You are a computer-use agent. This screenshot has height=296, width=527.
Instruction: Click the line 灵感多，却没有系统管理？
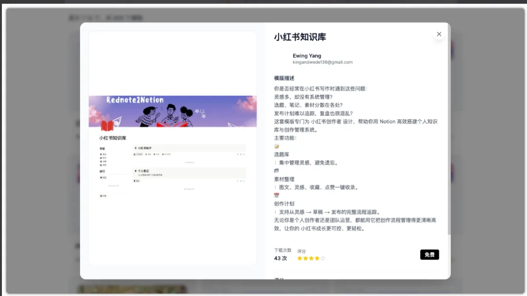pos(303,97)
